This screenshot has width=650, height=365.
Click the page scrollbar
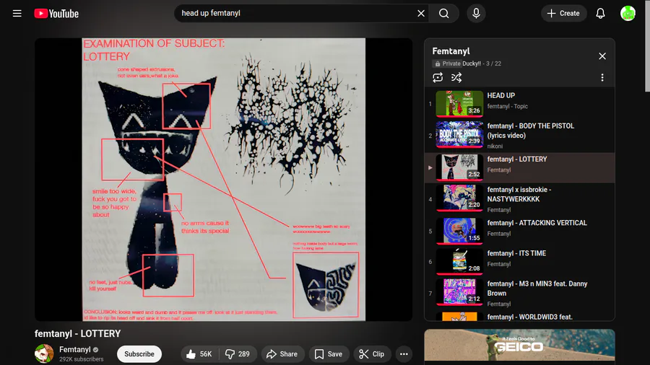[x=647, y=45]
